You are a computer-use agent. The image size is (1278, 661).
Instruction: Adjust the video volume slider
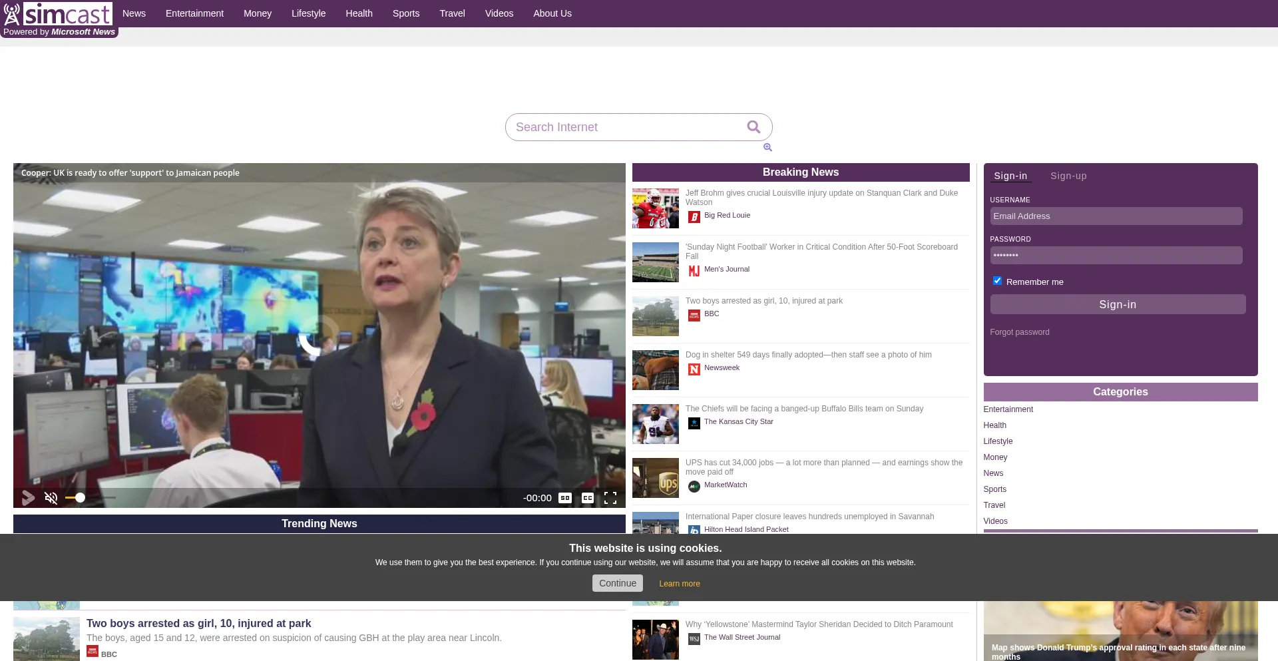(x=81, y=498)
